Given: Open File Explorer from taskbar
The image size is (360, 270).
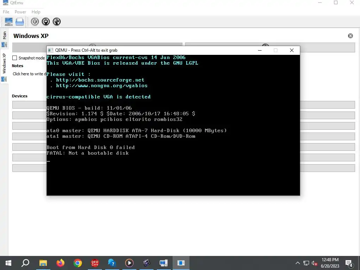Looking at the screenshot, I should 43,263.
